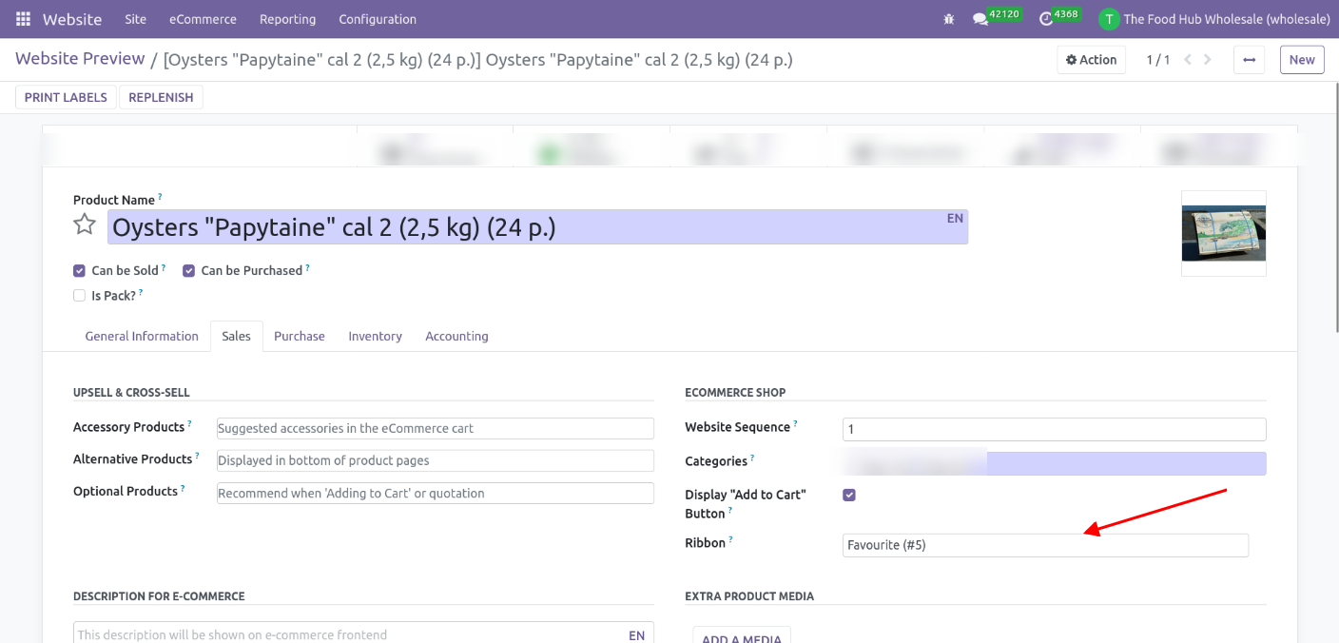Mark product as favorite with star

coord(85,225)
